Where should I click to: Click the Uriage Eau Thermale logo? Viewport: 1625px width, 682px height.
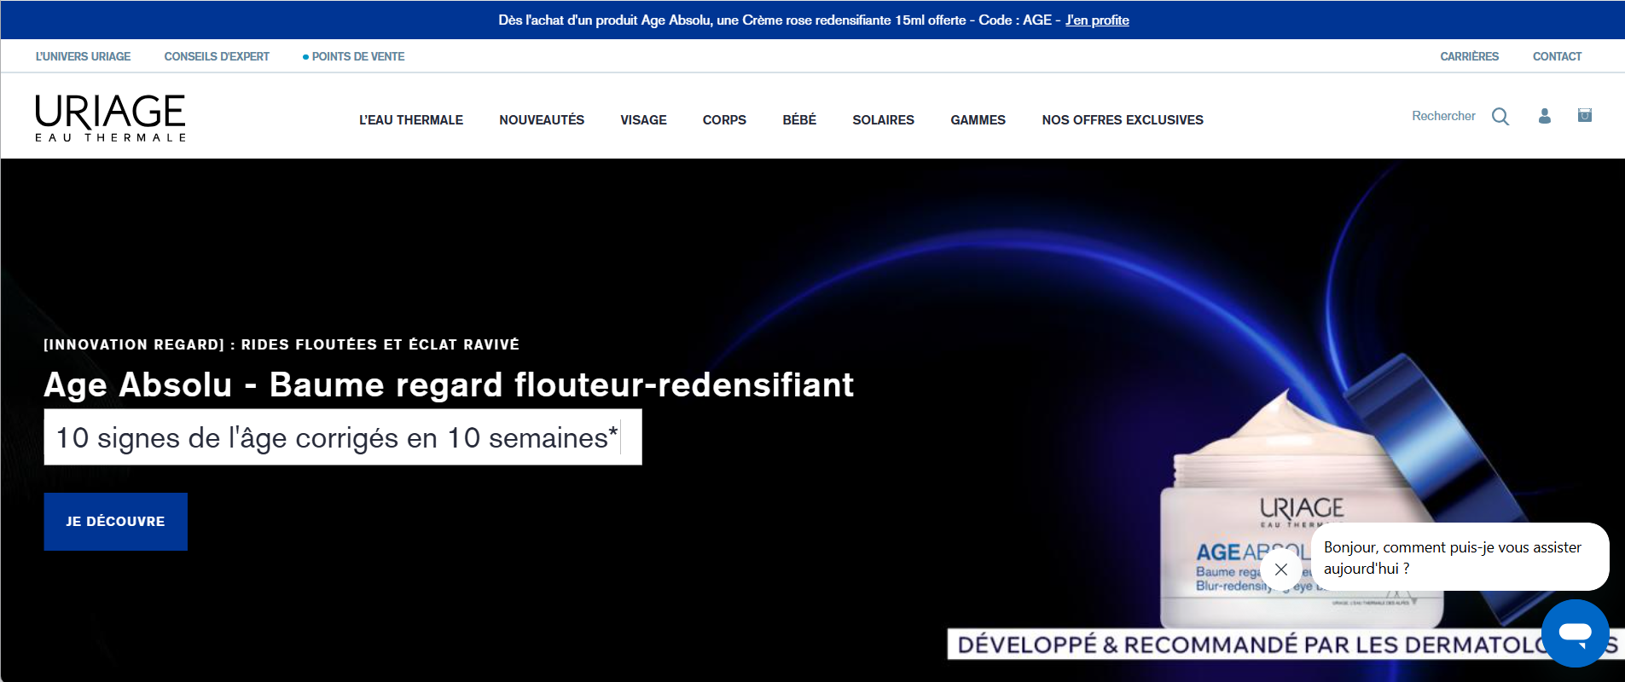point(110,118)
